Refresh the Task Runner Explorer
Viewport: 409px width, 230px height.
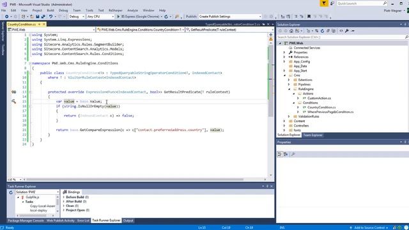[11, 192]
